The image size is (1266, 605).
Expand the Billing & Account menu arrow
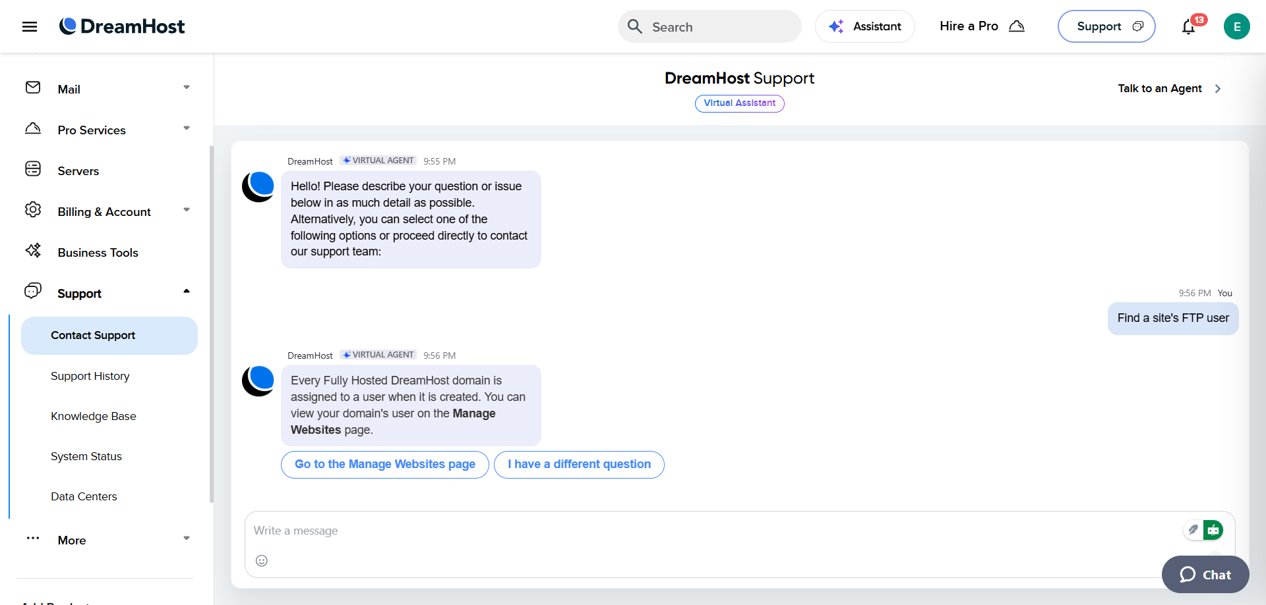tap(187, 210)
